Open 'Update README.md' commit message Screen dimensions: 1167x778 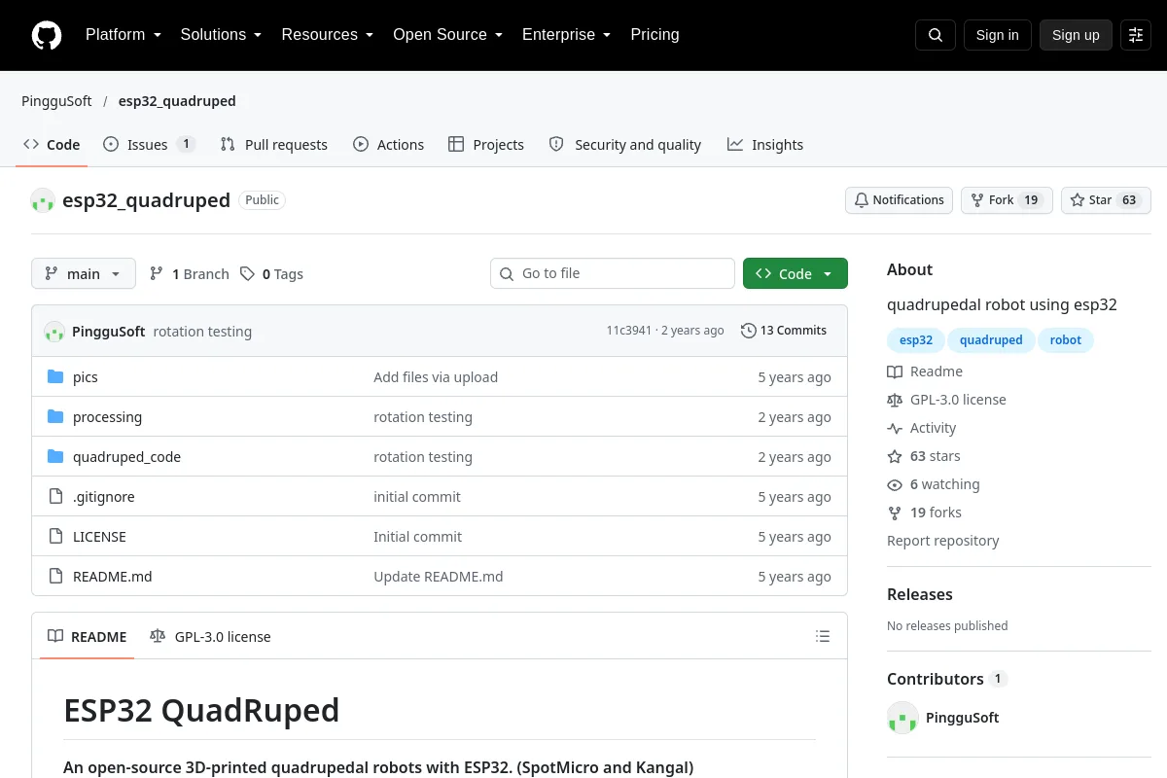click(439, 577)
